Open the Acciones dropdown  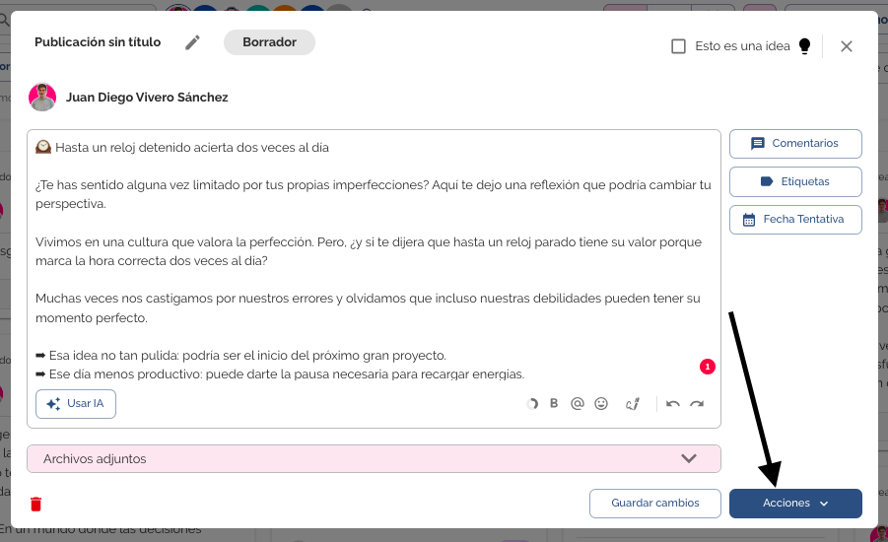point(795,504)
